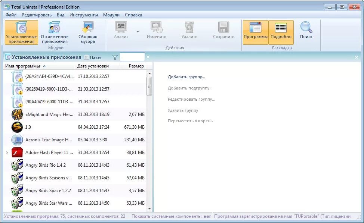Image resolution: width=364 pixels, height=223 pixels.
Task: Open the Установленные приложения module
Action: point(21,32)
